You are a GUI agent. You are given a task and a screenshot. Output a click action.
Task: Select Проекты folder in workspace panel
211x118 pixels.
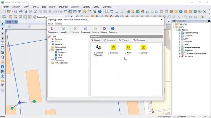pos(182,24)
